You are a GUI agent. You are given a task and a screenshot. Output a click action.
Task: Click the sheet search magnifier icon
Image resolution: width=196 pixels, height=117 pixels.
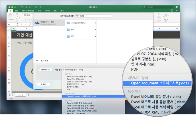click(x=144, y=7)
